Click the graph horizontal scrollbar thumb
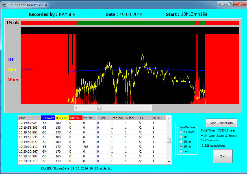The image size is (247, 174). pos(99,108)
